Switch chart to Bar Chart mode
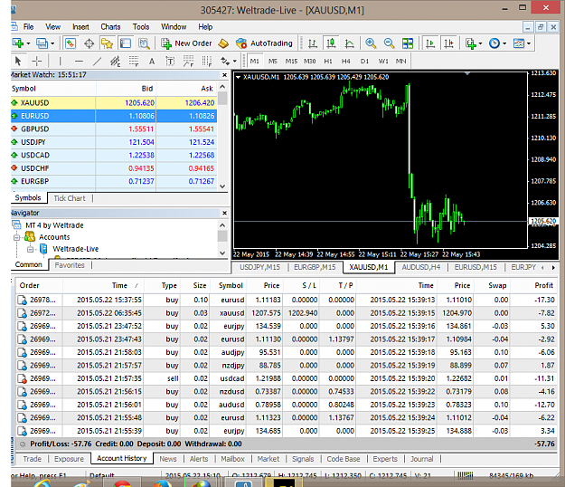This screenshot has height=487, width=565. coord(313,43)
